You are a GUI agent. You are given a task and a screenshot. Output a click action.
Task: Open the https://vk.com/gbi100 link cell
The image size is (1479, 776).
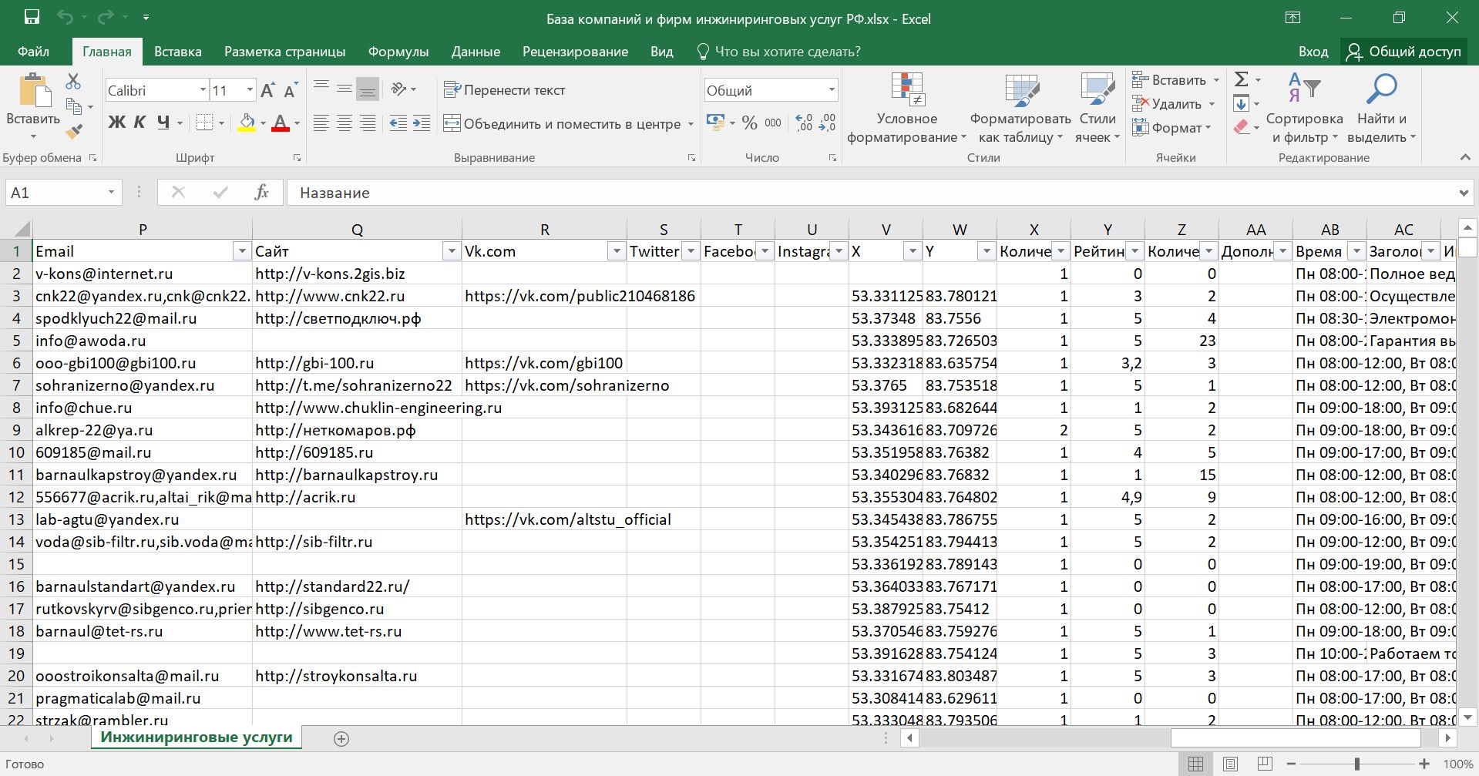543,363
